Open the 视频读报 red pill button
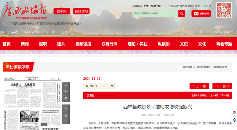This screenshot has height=130, width=237. coord(81,11)
